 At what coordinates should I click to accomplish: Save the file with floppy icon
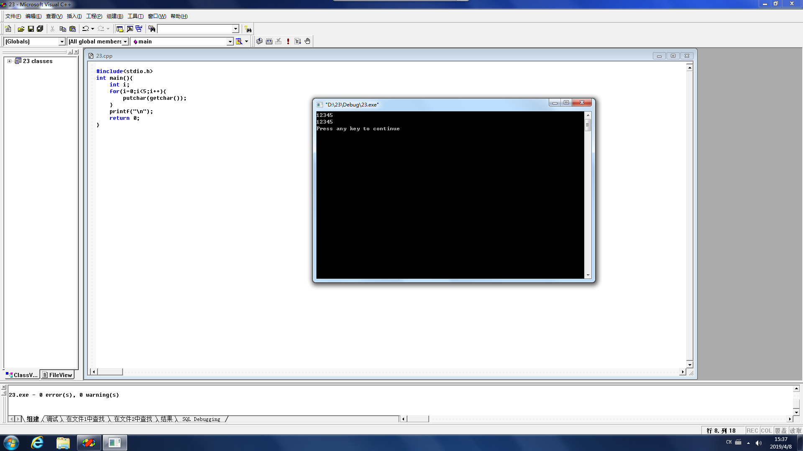[x=31, y=29]
